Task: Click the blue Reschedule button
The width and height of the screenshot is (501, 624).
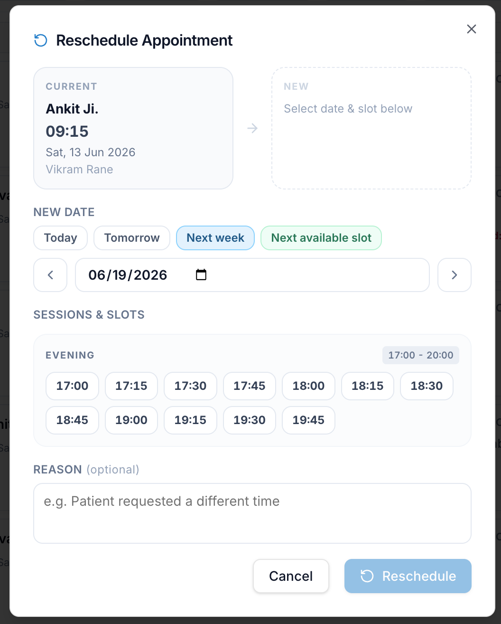Action: pos(408,576)
